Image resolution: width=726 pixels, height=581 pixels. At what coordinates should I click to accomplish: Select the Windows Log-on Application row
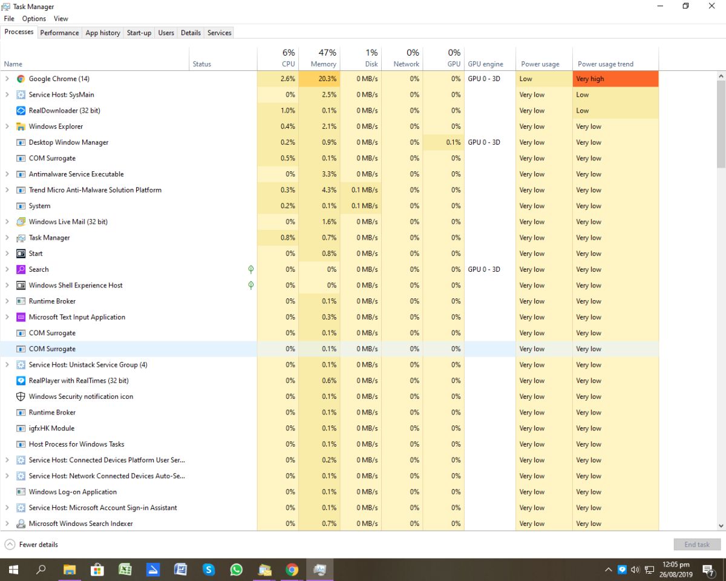[x=330, y=492]
